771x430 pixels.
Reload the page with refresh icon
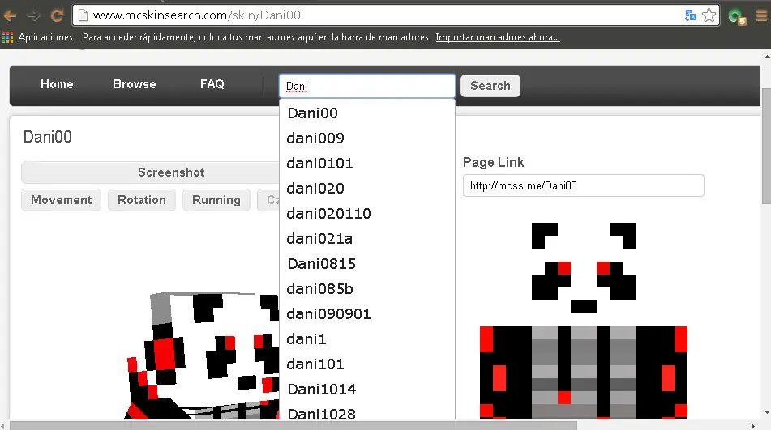coord(57,15)
